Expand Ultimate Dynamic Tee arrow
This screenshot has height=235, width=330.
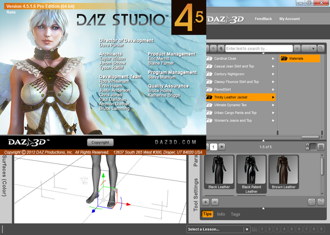(x=273, y=105)
